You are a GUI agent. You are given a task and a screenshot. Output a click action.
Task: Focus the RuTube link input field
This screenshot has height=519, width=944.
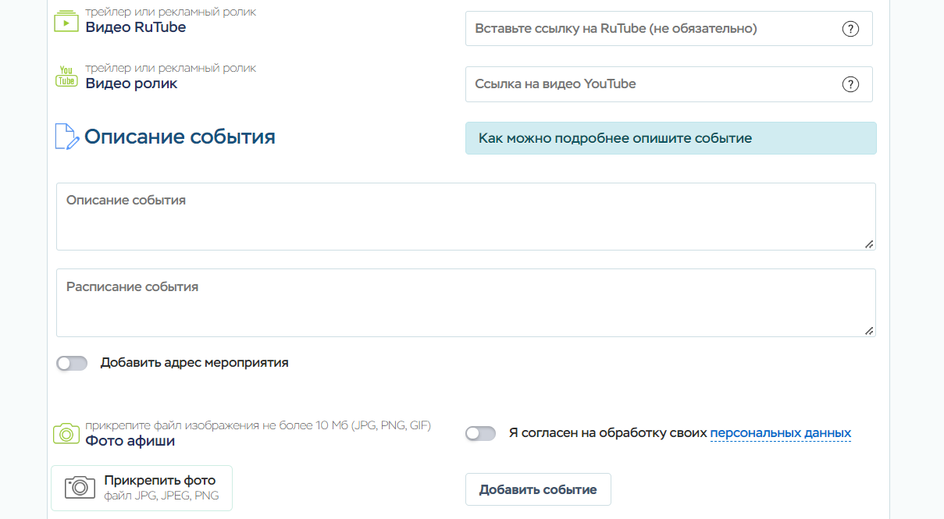[x=652, y=29]
